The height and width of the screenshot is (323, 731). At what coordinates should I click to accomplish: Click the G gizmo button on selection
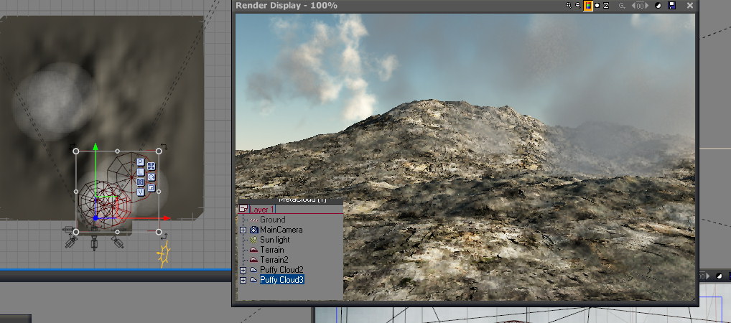[141, 182]
